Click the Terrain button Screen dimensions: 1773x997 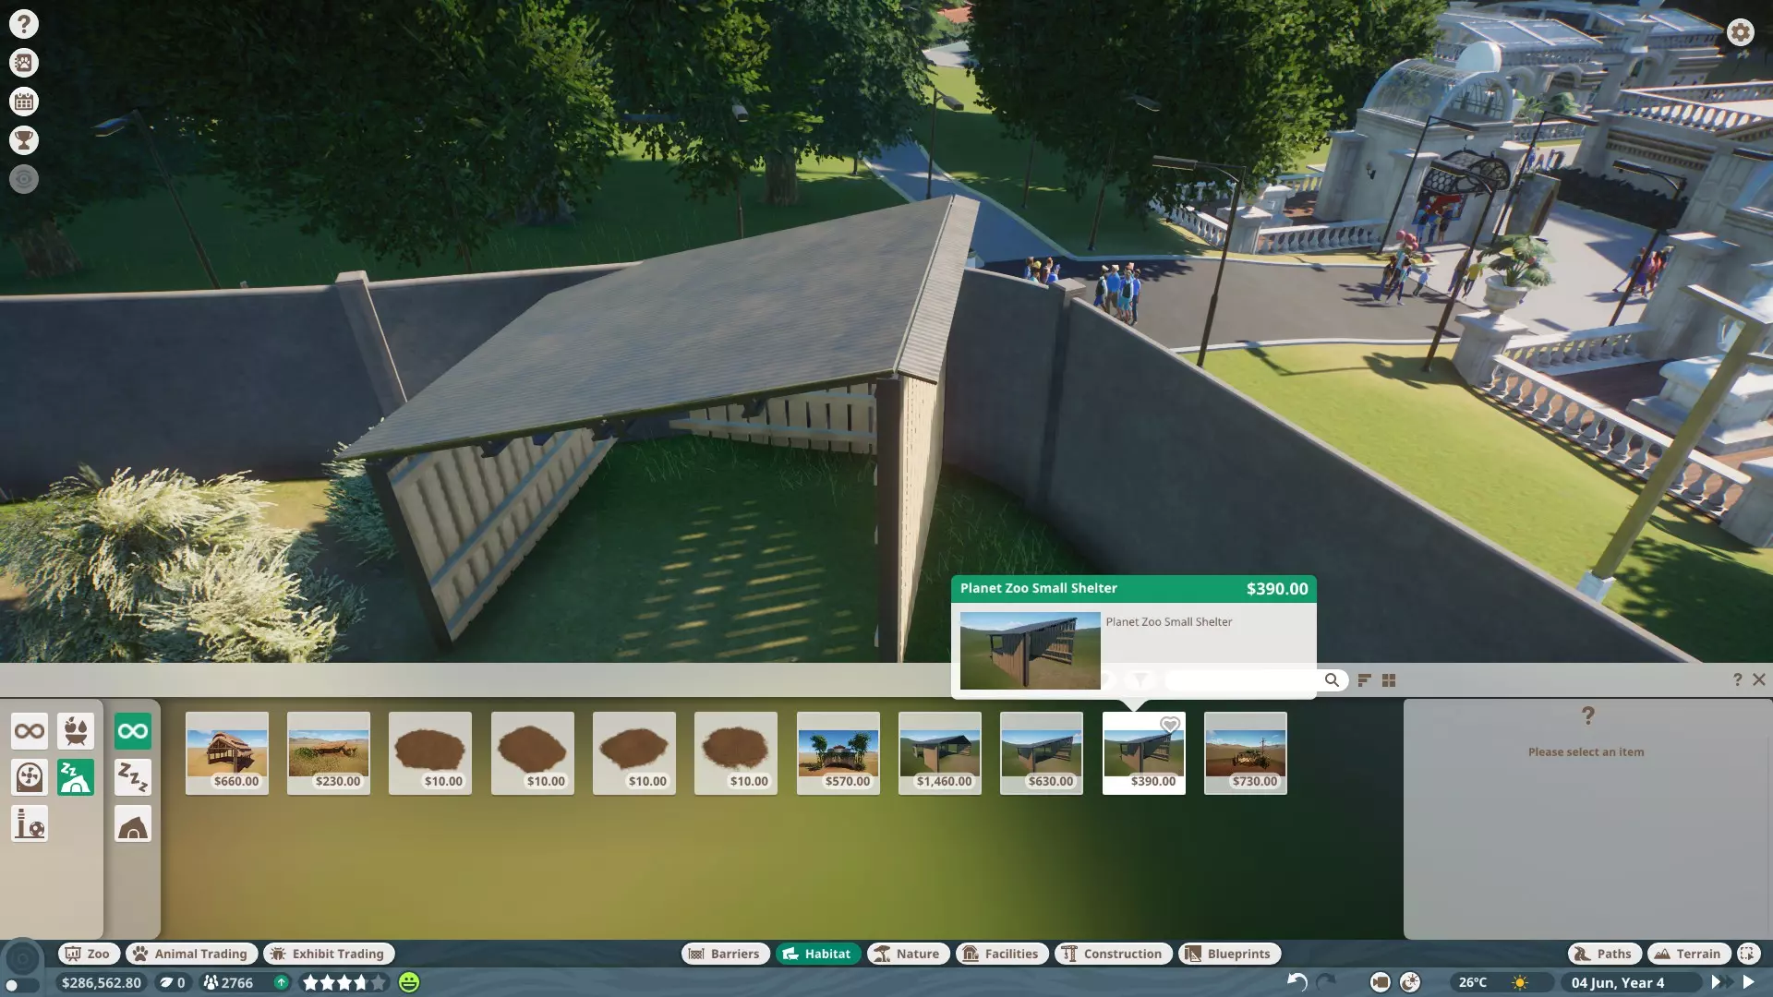pyautogui.click(x=1688, y=954)
